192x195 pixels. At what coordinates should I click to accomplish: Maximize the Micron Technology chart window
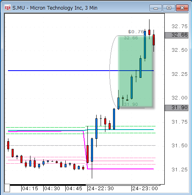(169, 8)
